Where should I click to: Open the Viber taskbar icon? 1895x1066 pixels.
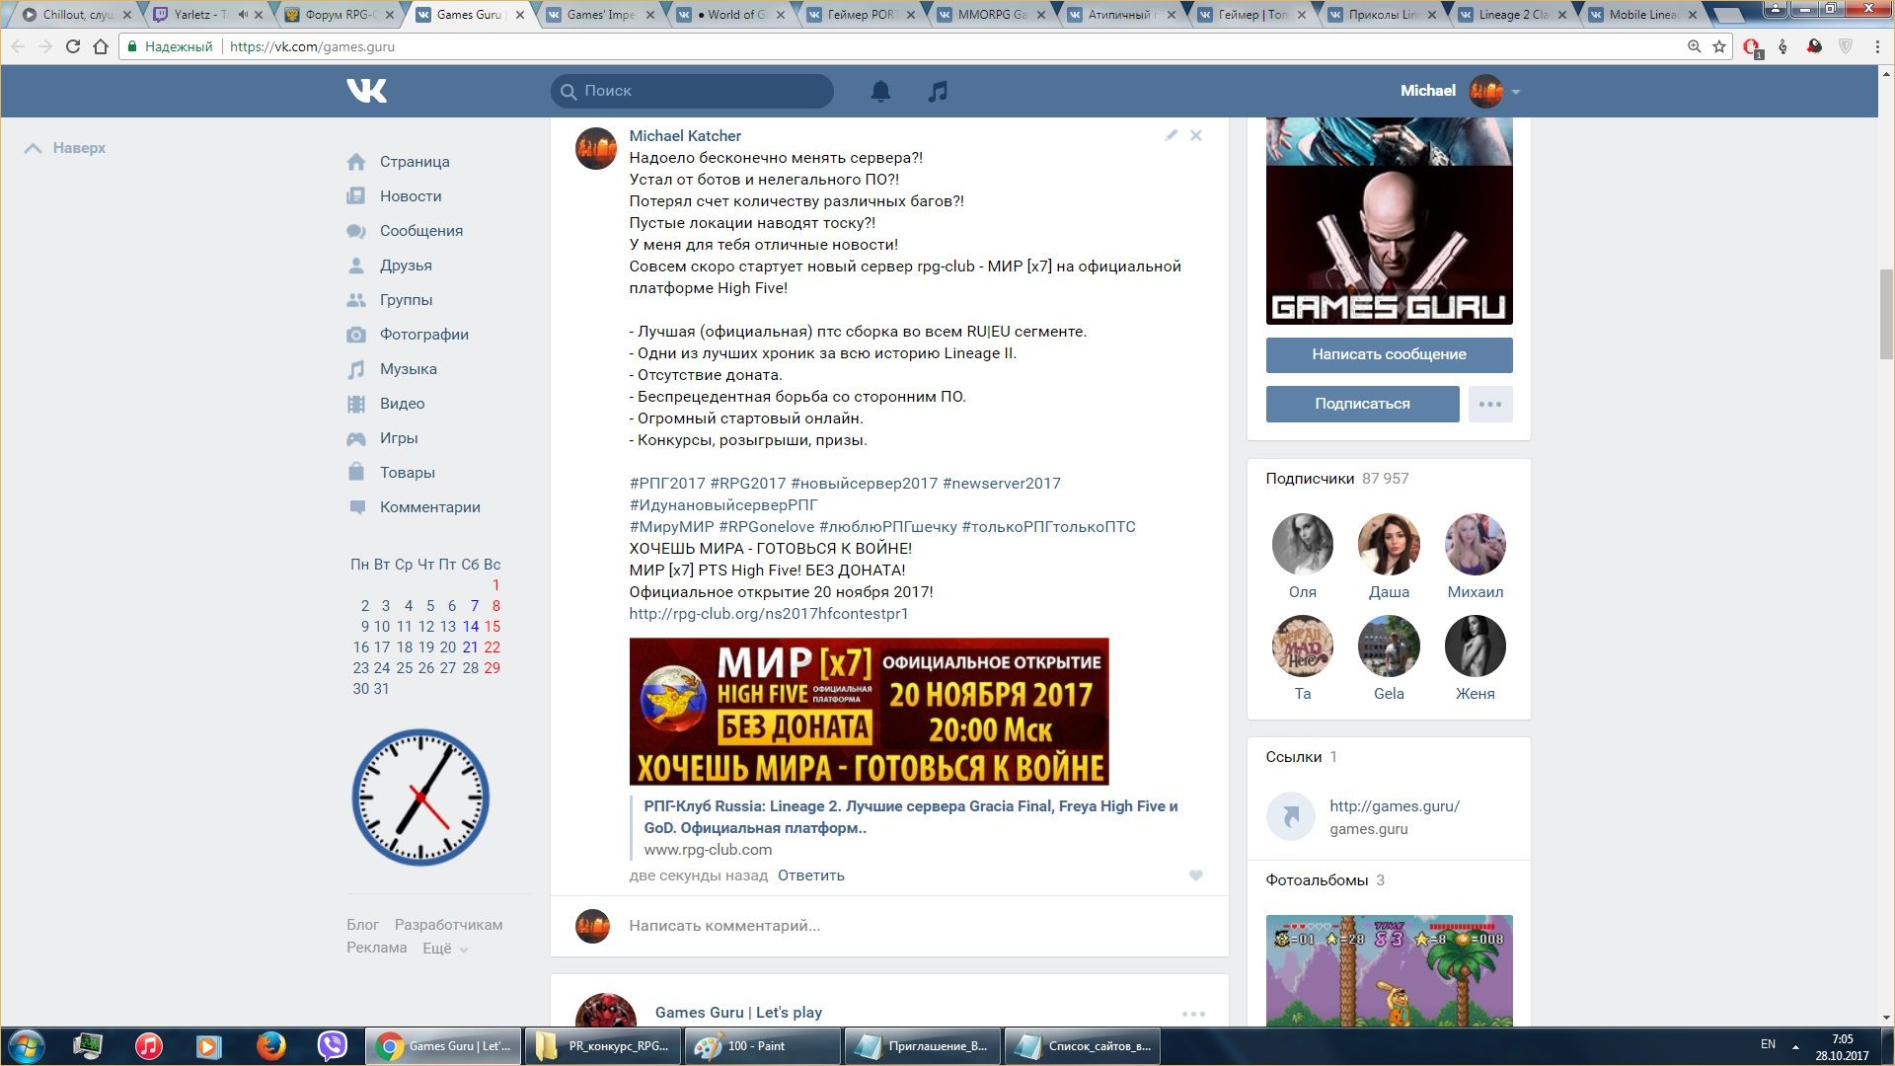coord(333,1045)
